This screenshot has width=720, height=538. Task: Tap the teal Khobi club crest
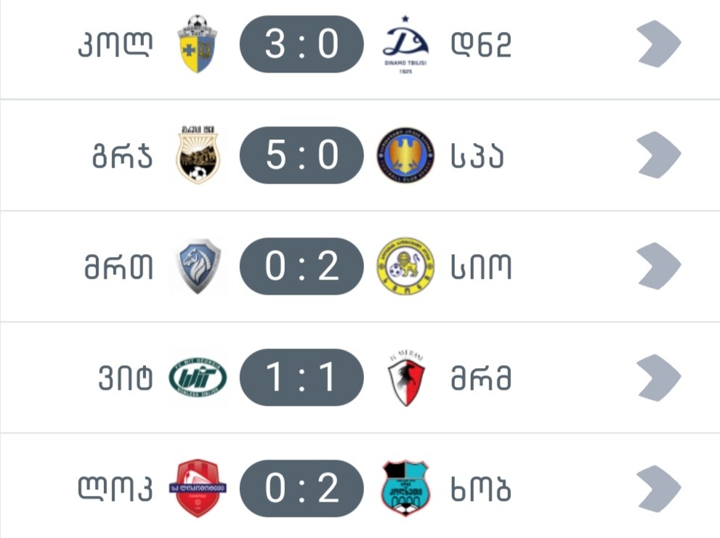pos(405,489)
